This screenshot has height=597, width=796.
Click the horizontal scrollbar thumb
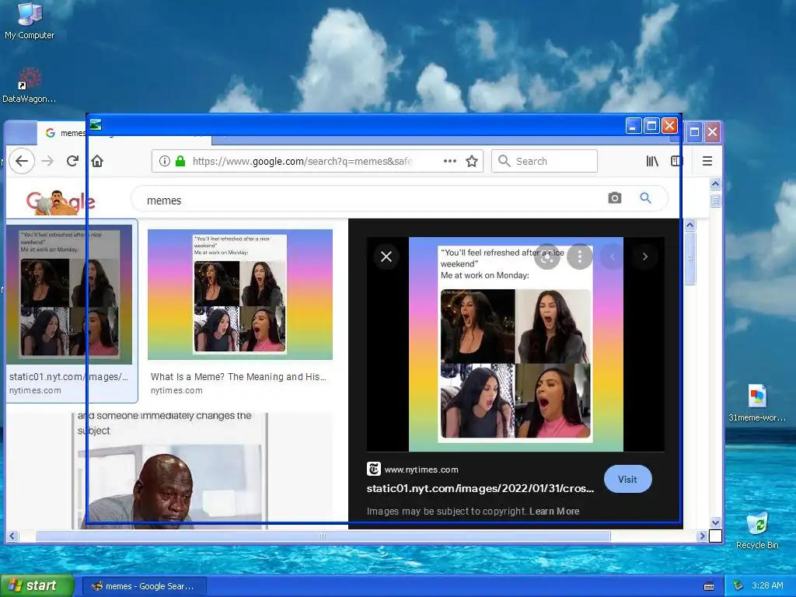pyautogui.click(x=323, y=536)
